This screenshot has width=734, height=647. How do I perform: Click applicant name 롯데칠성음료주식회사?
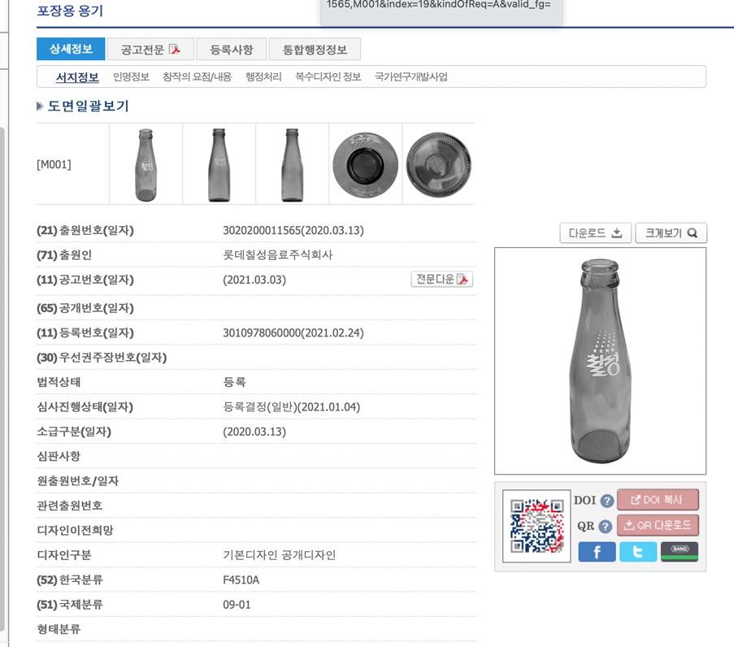pos(278,254)
